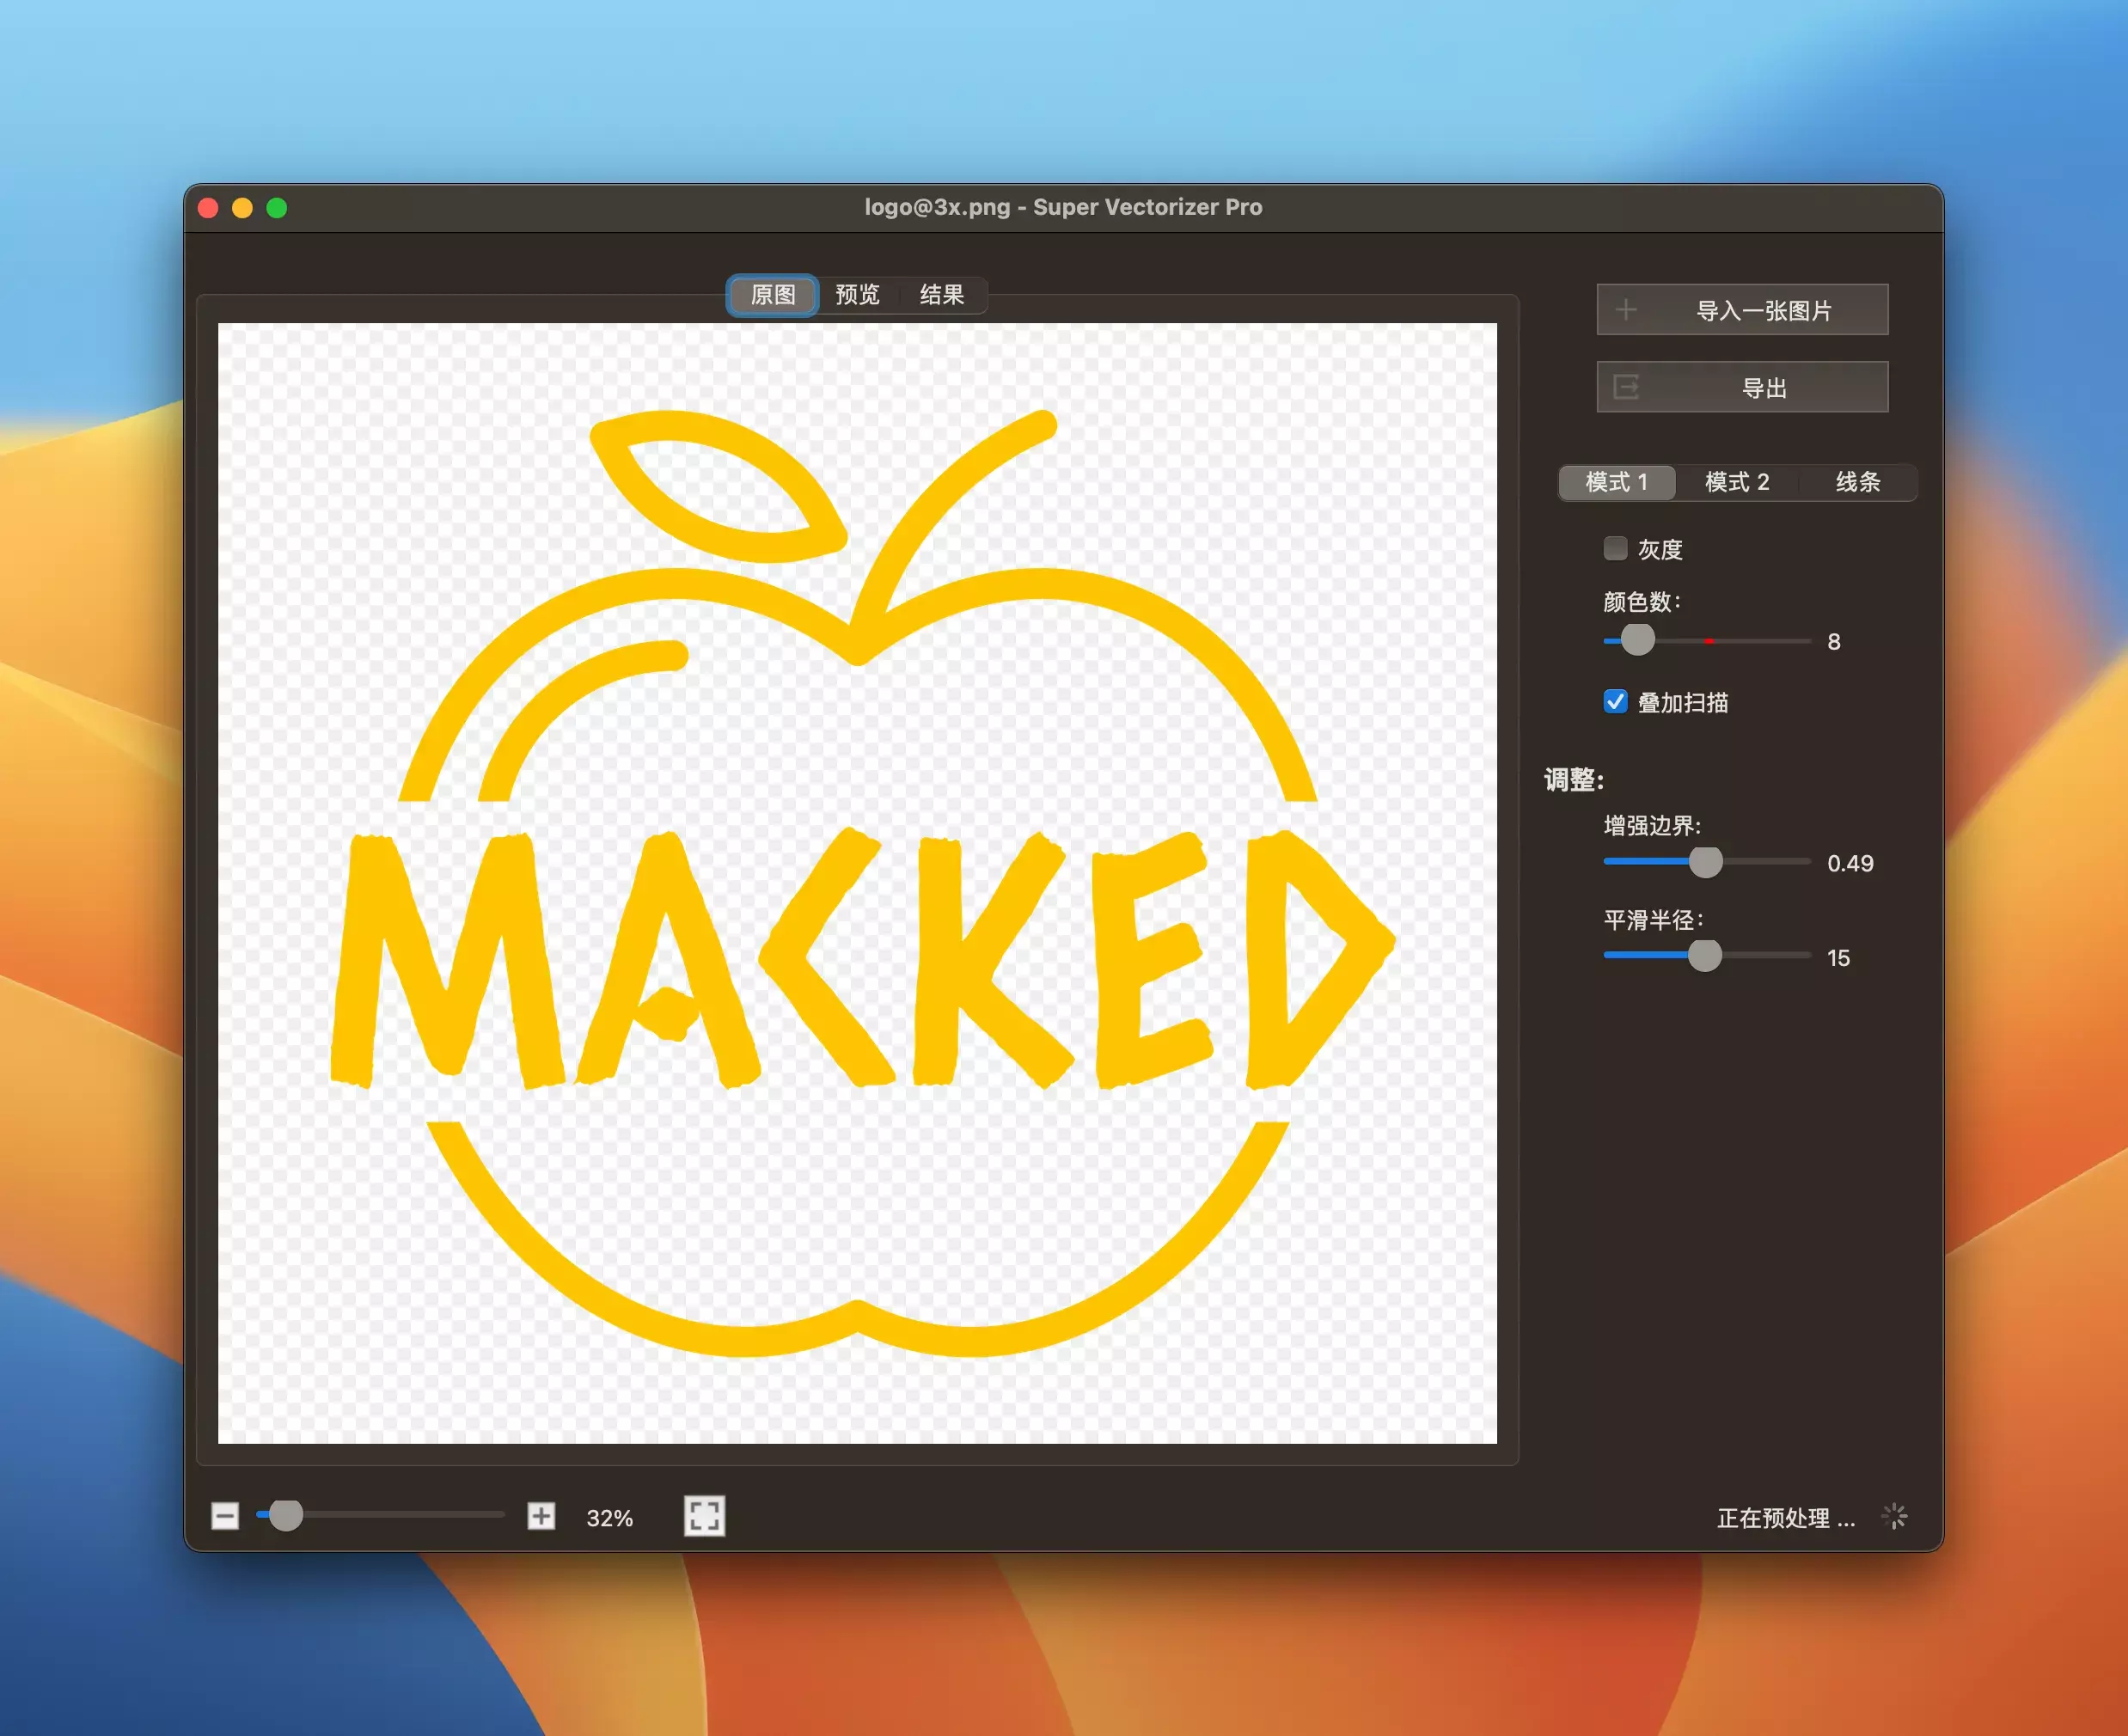
Task: Click the processing spinner icon
Action: pyautogui.click(x=1894, y=1516)
